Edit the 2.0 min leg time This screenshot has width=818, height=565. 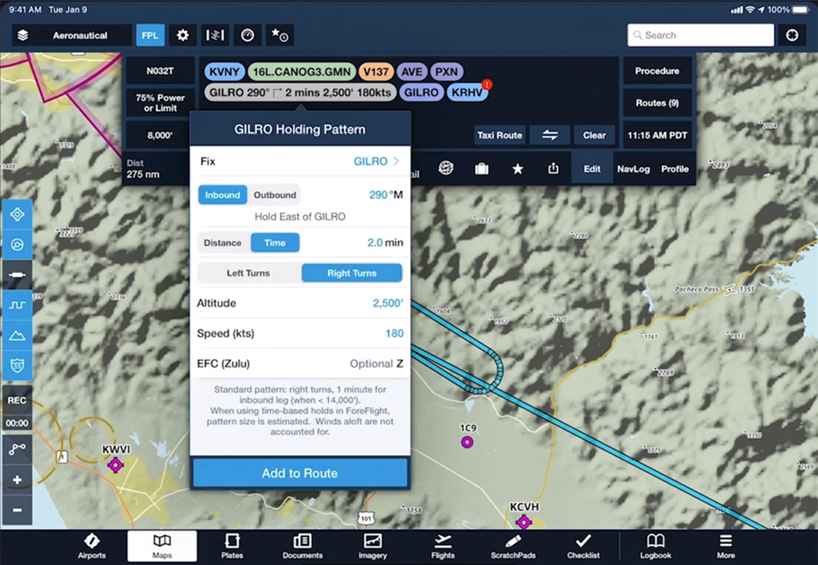385,243
